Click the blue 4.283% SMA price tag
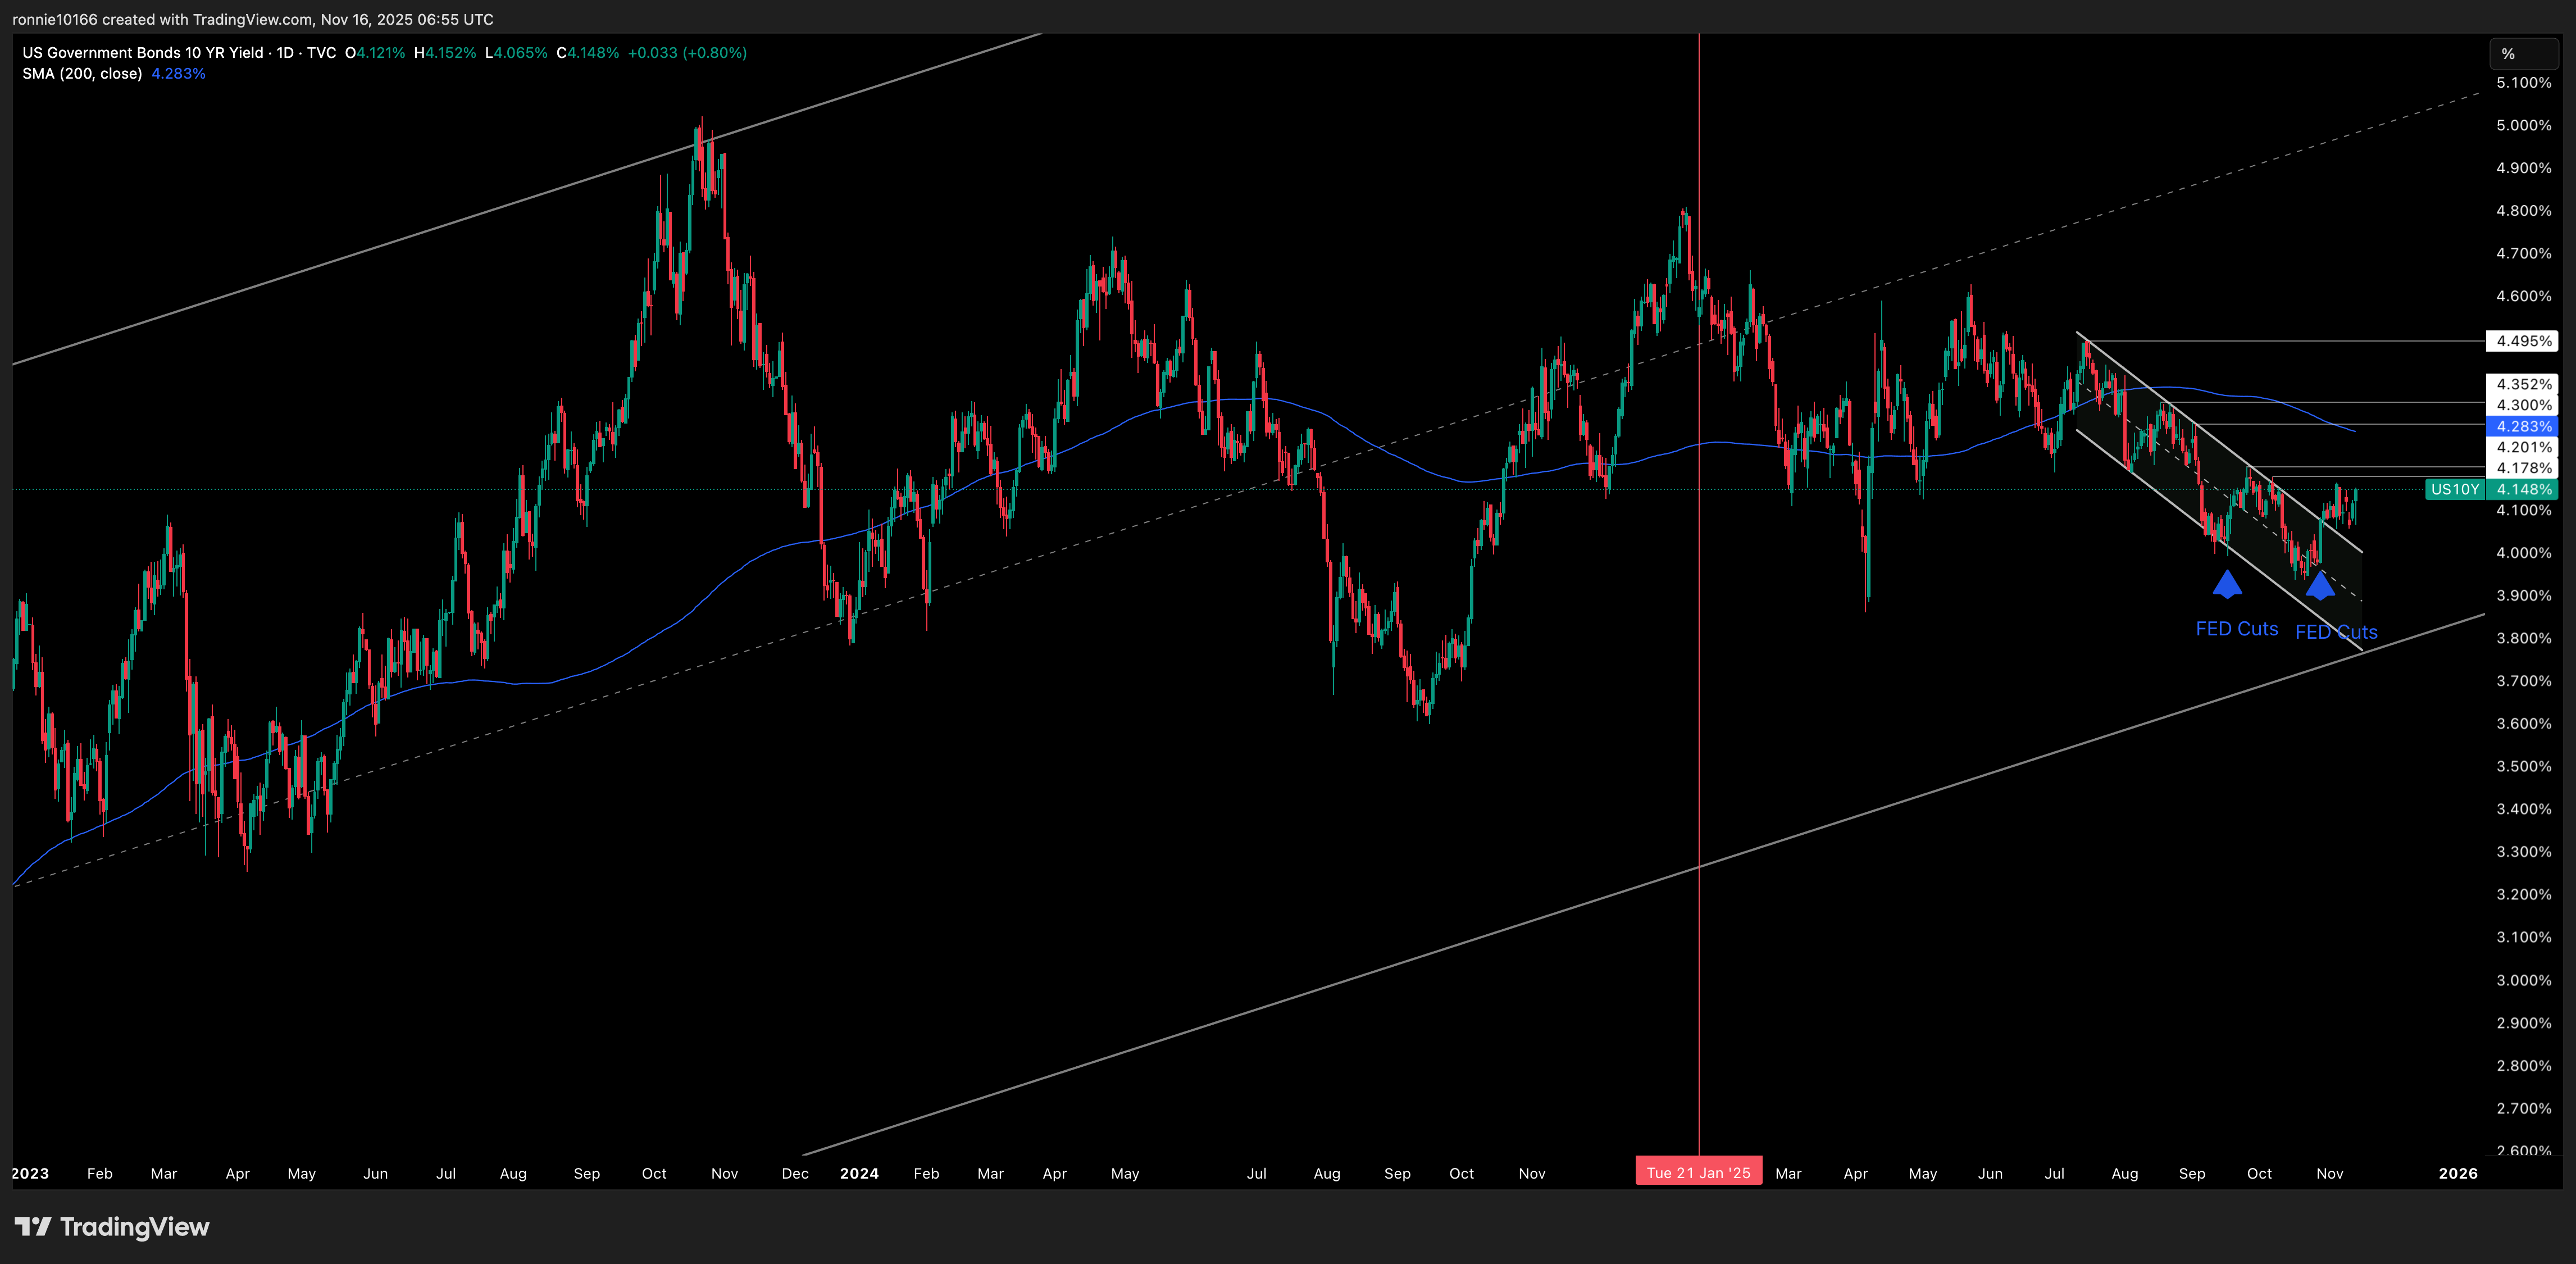The image size is (2576, 1264). click(2524, 426)
